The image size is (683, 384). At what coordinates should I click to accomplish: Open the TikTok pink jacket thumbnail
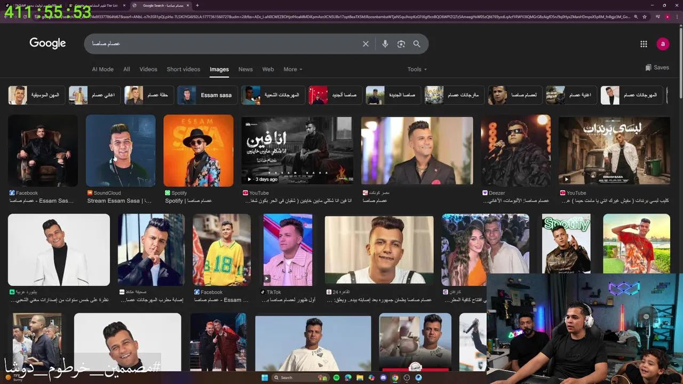[x=288, y=250]
